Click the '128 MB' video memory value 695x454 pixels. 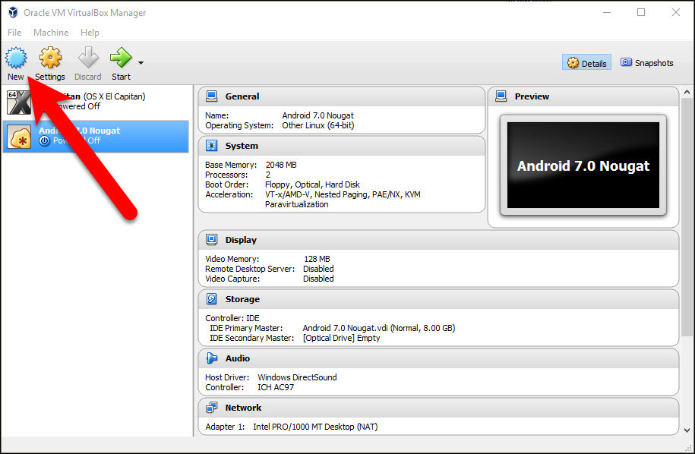click(x=317, y=259)
